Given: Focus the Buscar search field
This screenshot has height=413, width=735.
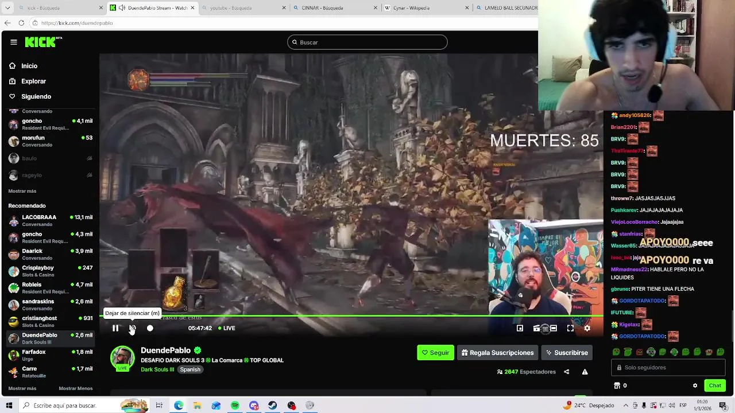Looking at the screenshot, I should click(367, 42).
